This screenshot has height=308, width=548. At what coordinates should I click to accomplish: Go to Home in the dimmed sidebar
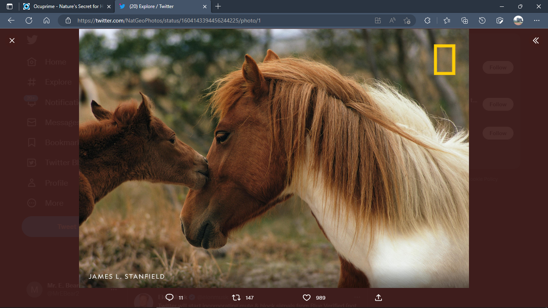(47, 62)
